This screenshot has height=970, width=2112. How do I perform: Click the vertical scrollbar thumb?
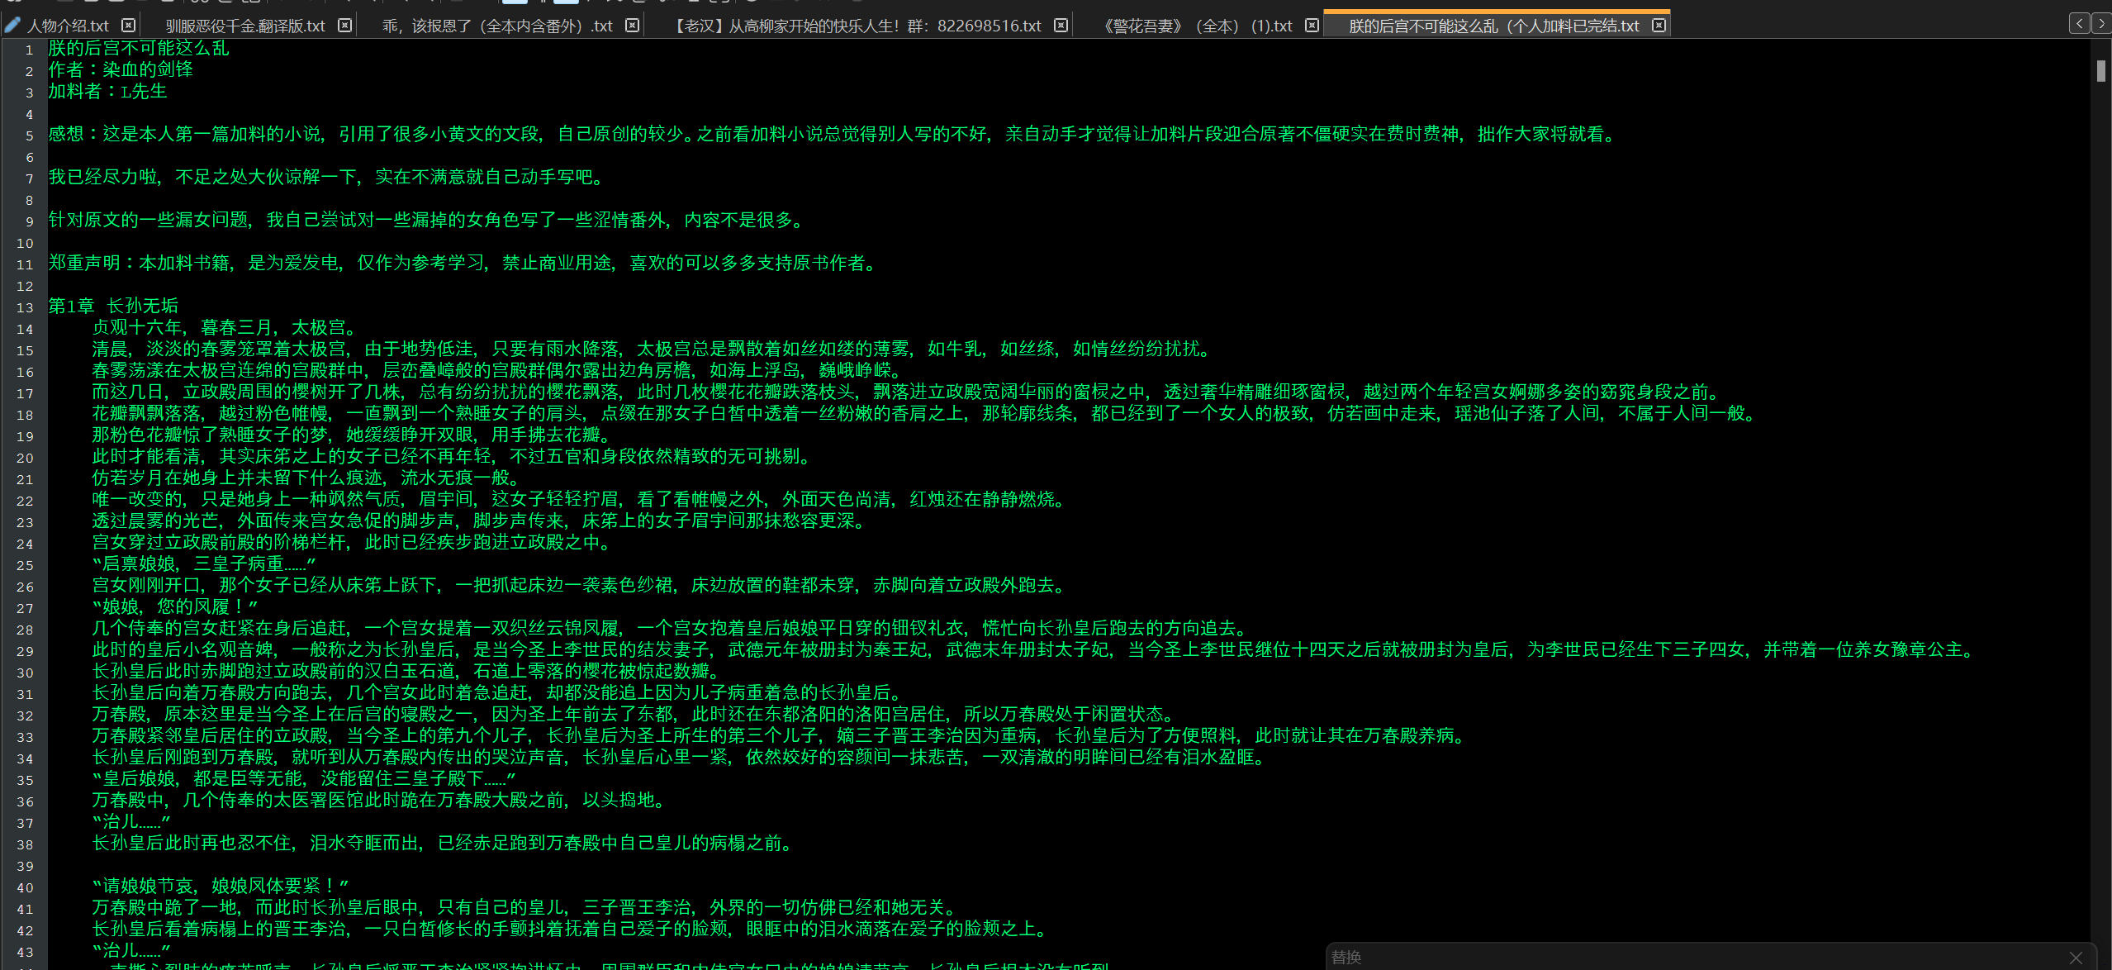coord(2100,71)
